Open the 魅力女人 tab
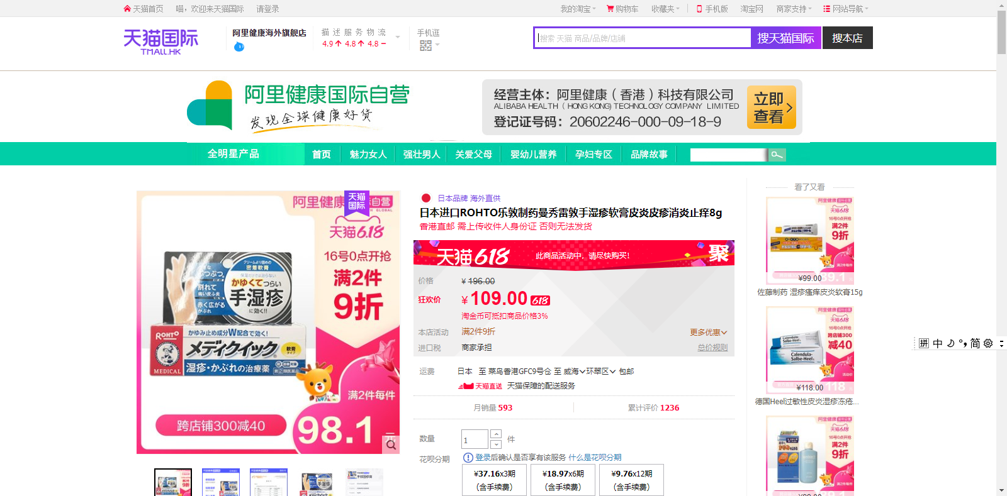This screenshot has height=496, width=1007. [368, 154]
